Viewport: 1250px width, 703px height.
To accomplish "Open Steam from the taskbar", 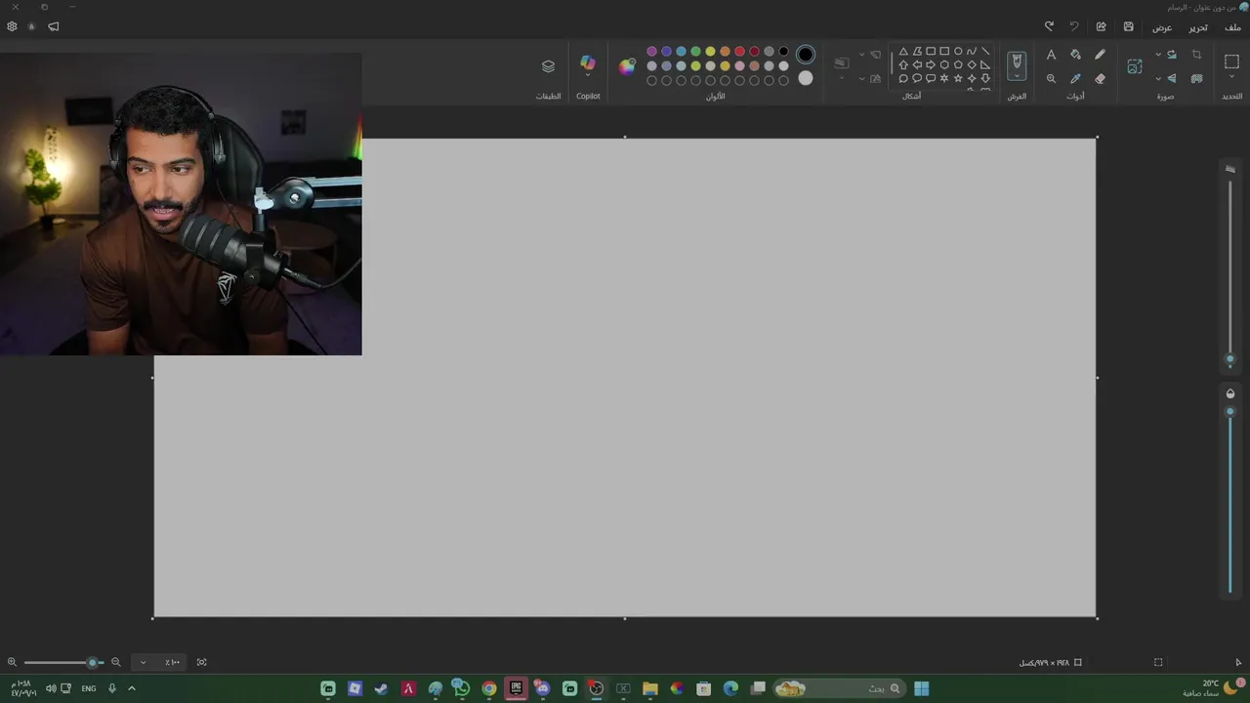I will point(381,688).
